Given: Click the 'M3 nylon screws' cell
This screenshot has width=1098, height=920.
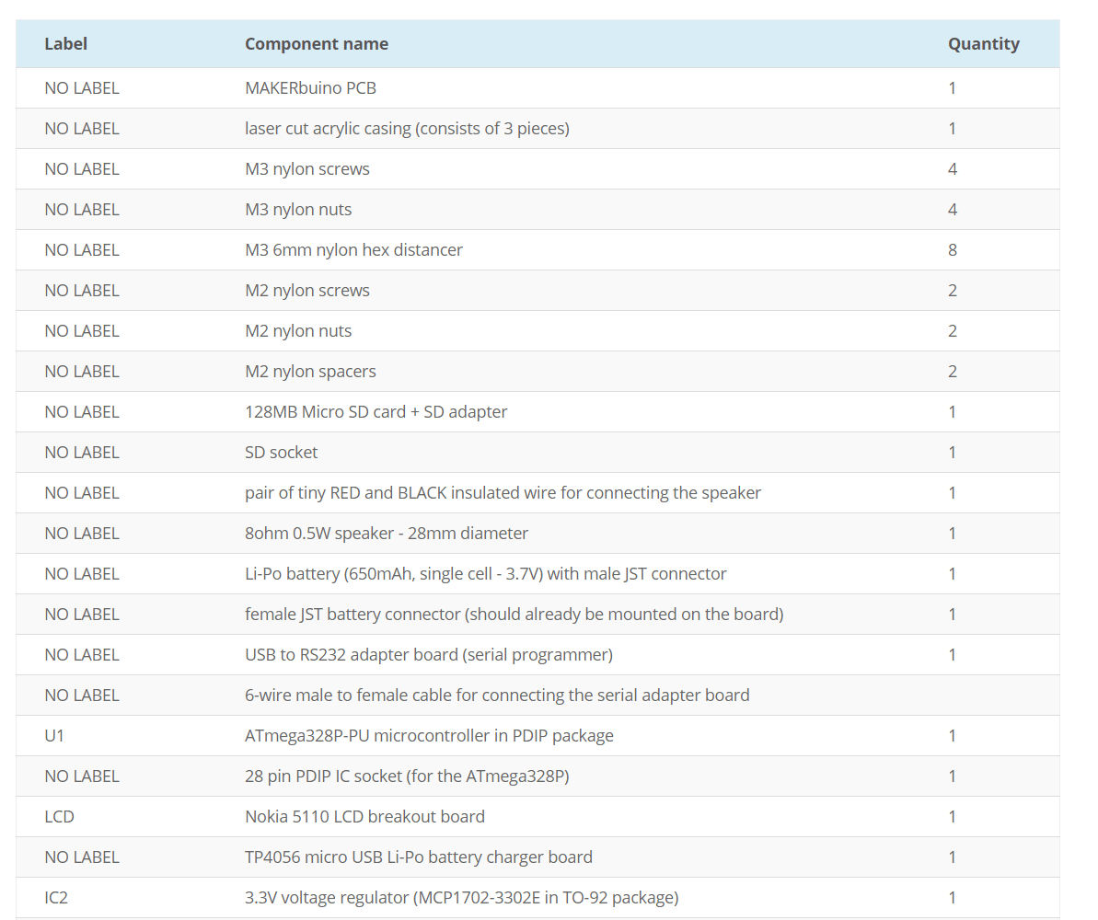Looking at the screenshot, I should pos(306,169).
